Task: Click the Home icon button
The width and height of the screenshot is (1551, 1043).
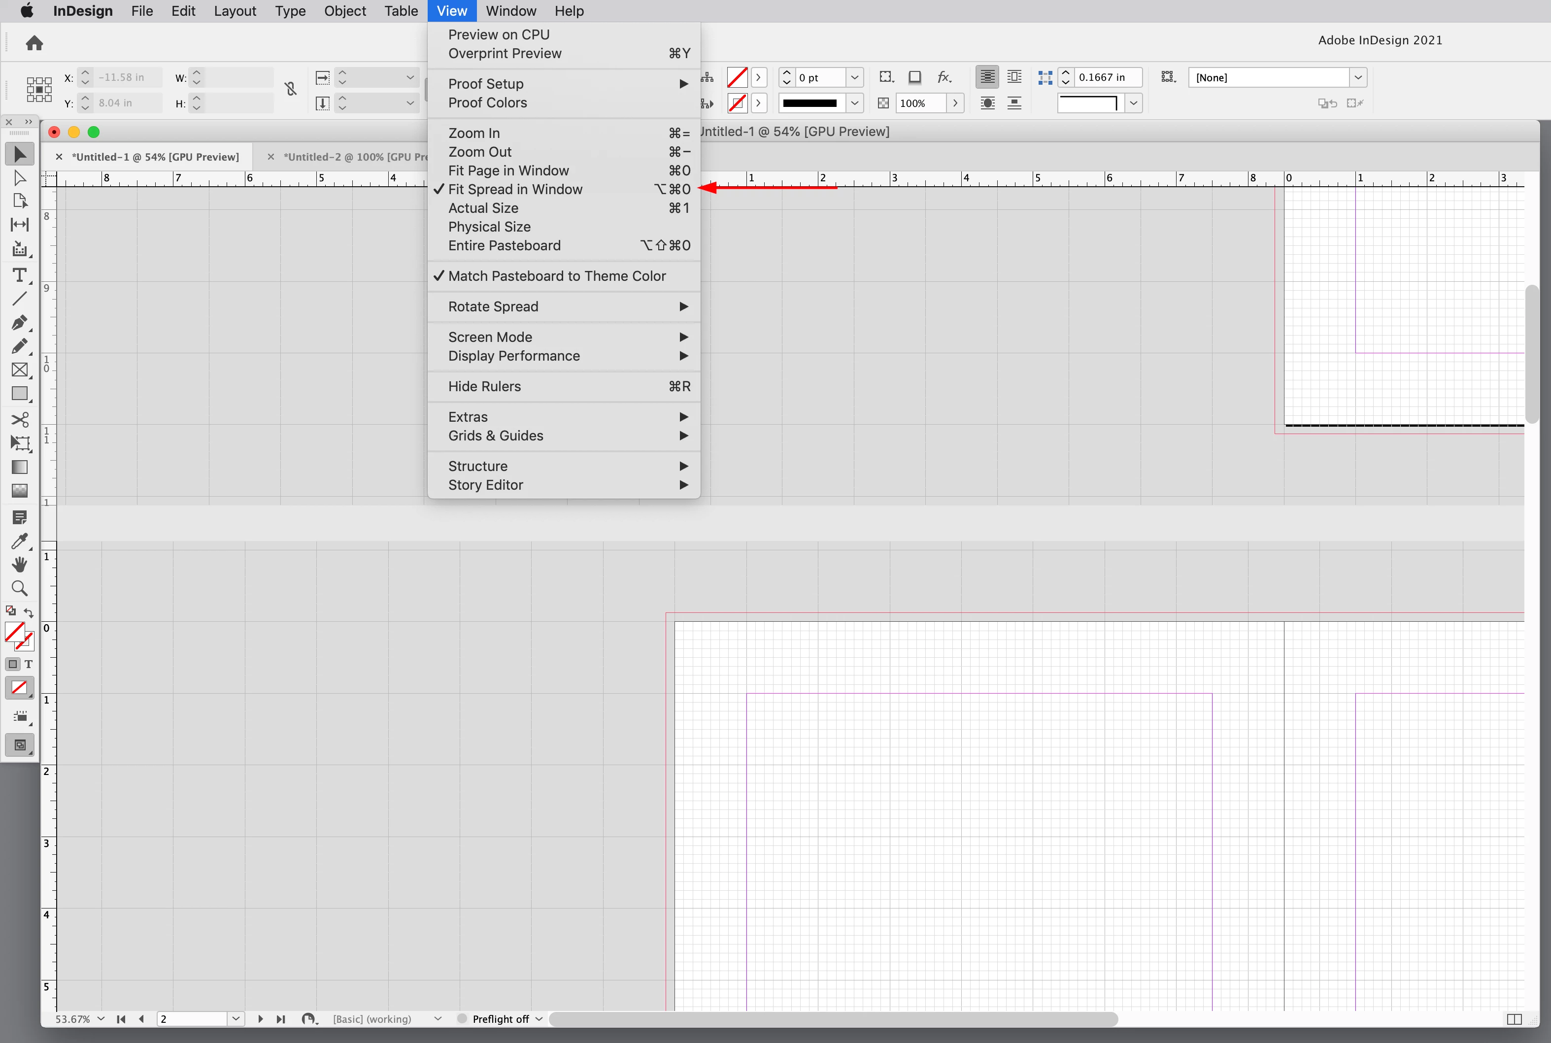Action: coord(34,43)
